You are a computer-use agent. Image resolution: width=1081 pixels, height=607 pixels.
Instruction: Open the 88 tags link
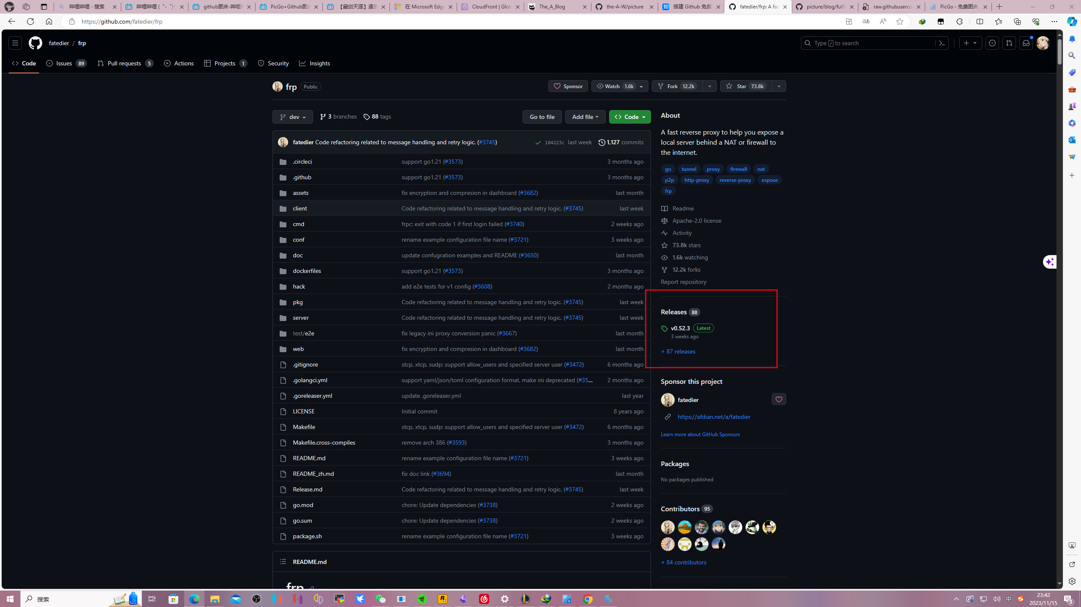(x=377, y=116)
